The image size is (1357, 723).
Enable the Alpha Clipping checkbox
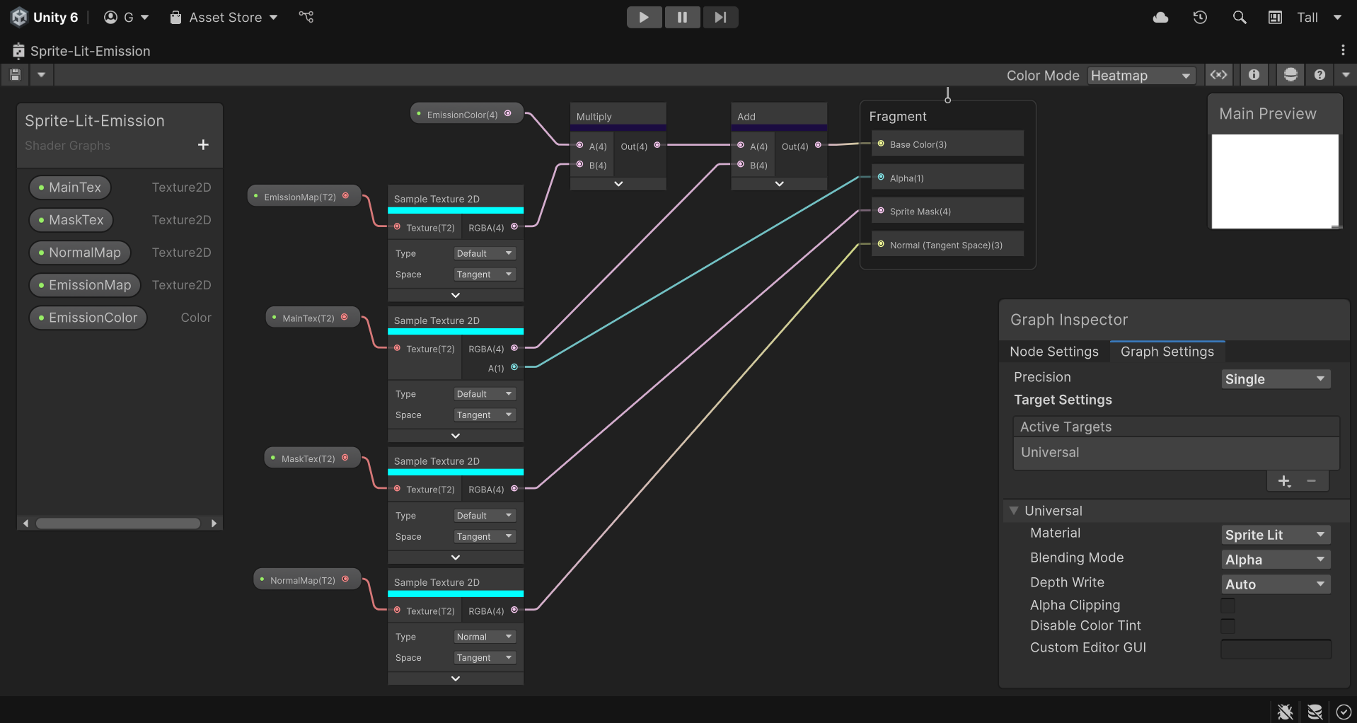pos(1228,606)
